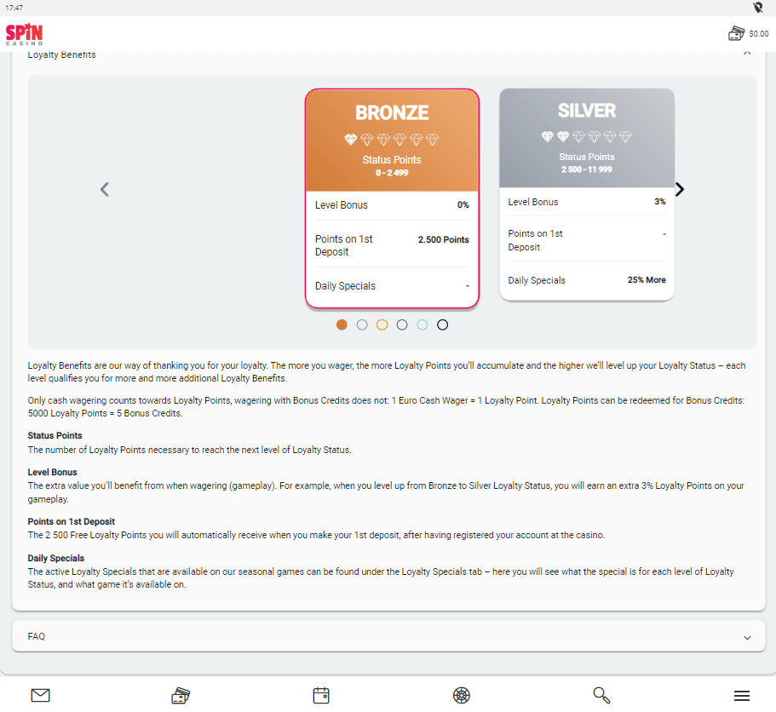Click Silver card's 25% More daily specials
776x712 pixels.
pos(647,280)
